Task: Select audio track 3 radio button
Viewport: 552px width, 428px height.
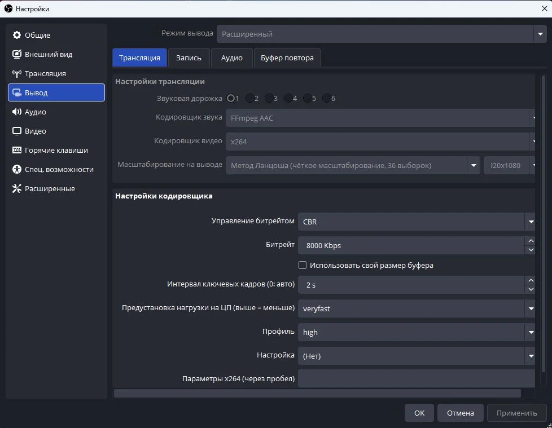Action: 269,98
